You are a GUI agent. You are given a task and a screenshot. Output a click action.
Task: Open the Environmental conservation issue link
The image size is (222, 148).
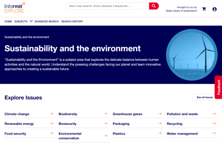point(70,136)
